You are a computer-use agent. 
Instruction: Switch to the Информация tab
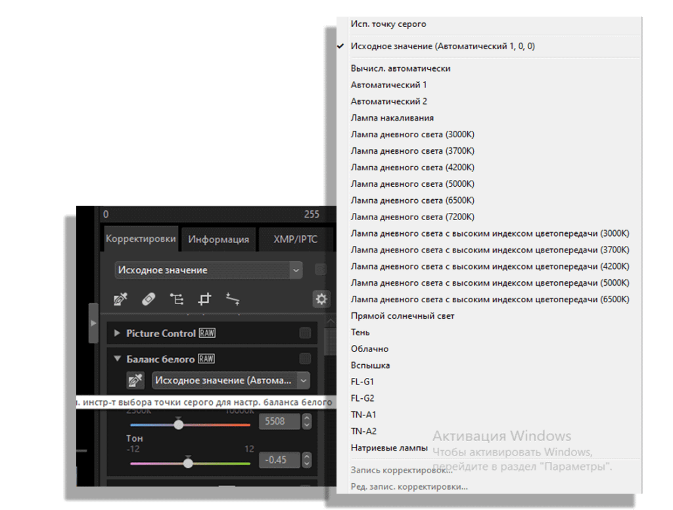pos(218,239)
